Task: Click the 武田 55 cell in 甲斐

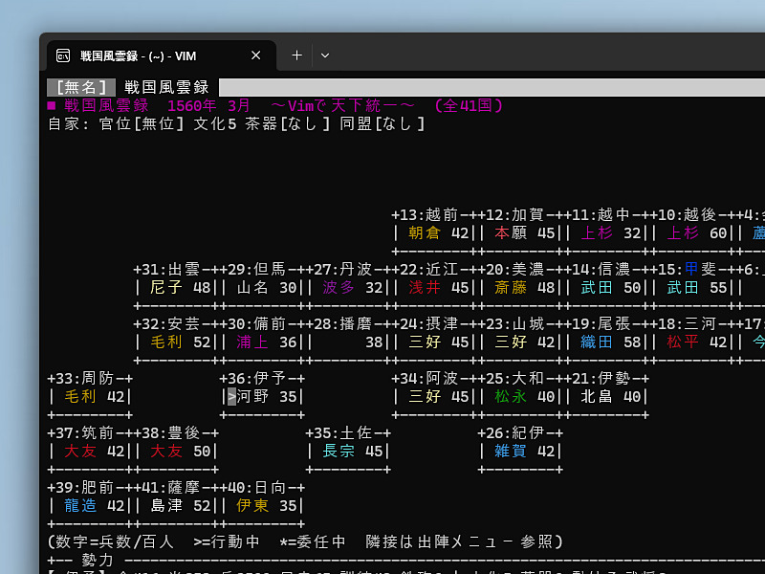Action: (697, 288)
